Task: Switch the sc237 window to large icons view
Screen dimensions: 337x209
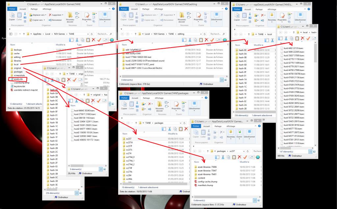Action: click(x=258, y=200)
